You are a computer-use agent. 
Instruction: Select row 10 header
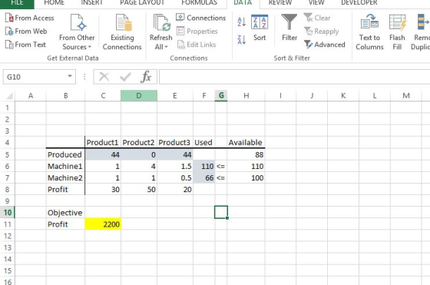pos(8,213)
